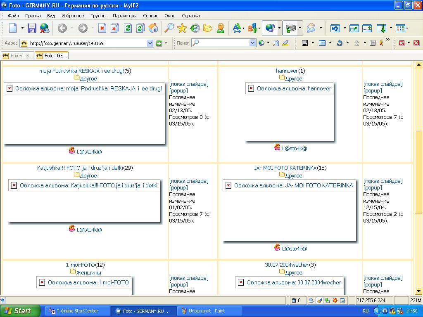Screen dimensions: 423x317
Task: Go to the Home page icon
Action: [153, 28]
